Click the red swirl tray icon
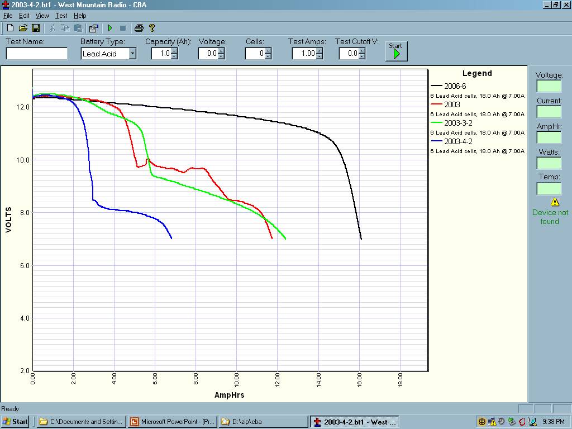Screen dimensions: 572x429 click(522, 422)
